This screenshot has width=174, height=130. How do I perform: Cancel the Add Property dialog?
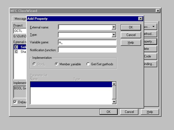tap(131, 35)
